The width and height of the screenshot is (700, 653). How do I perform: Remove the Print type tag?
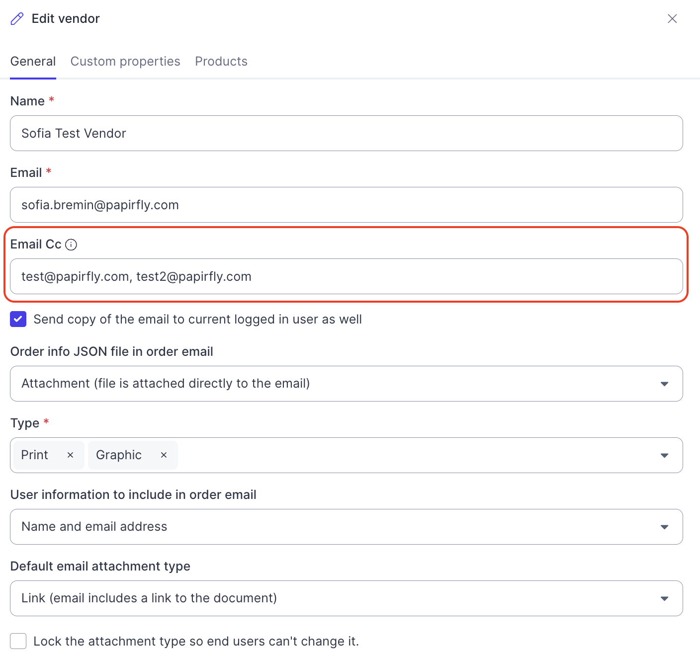click(70, 455)
